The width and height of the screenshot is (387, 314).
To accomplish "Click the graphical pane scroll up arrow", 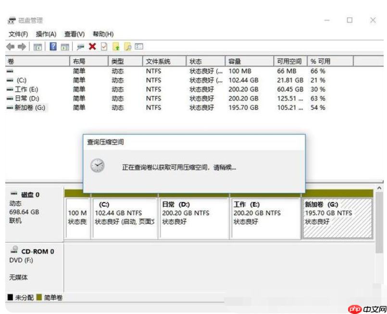I will pyautogui.click(x=379, y=188).
